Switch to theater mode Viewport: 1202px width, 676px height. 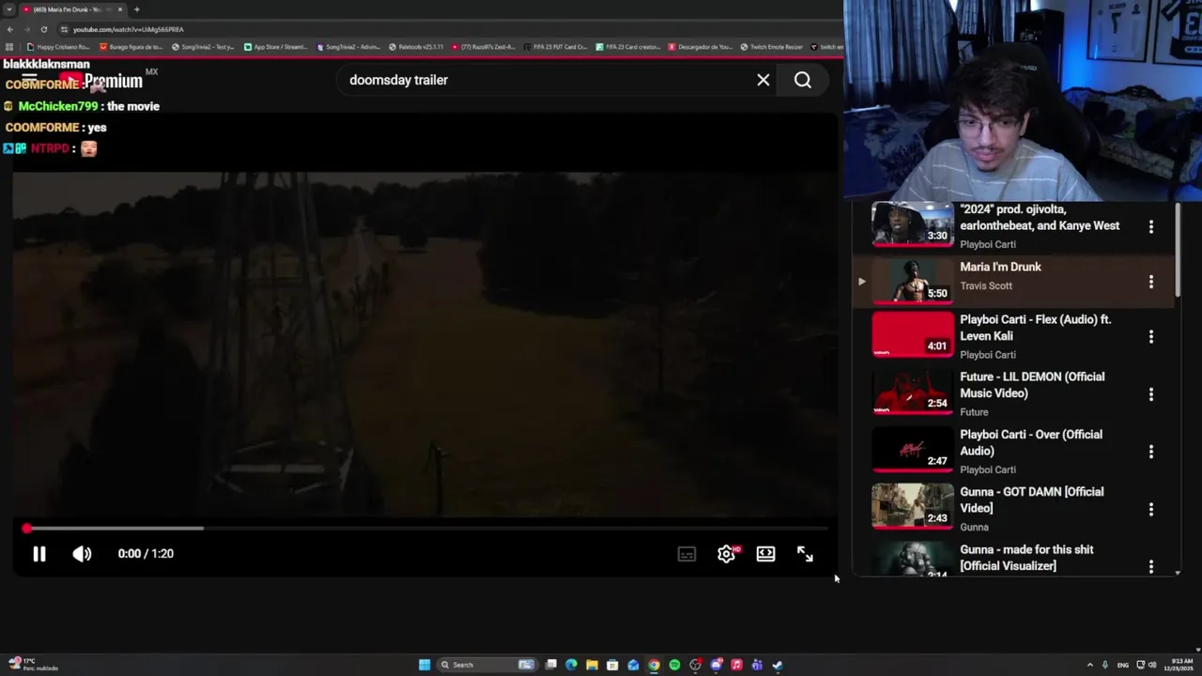tap(765, 554)
